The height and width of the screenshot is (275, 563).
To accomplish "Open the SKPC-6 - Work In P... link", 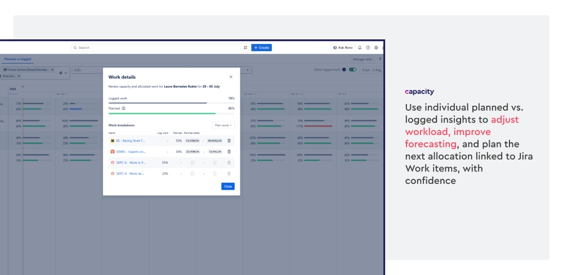I will tap(131, 163).
